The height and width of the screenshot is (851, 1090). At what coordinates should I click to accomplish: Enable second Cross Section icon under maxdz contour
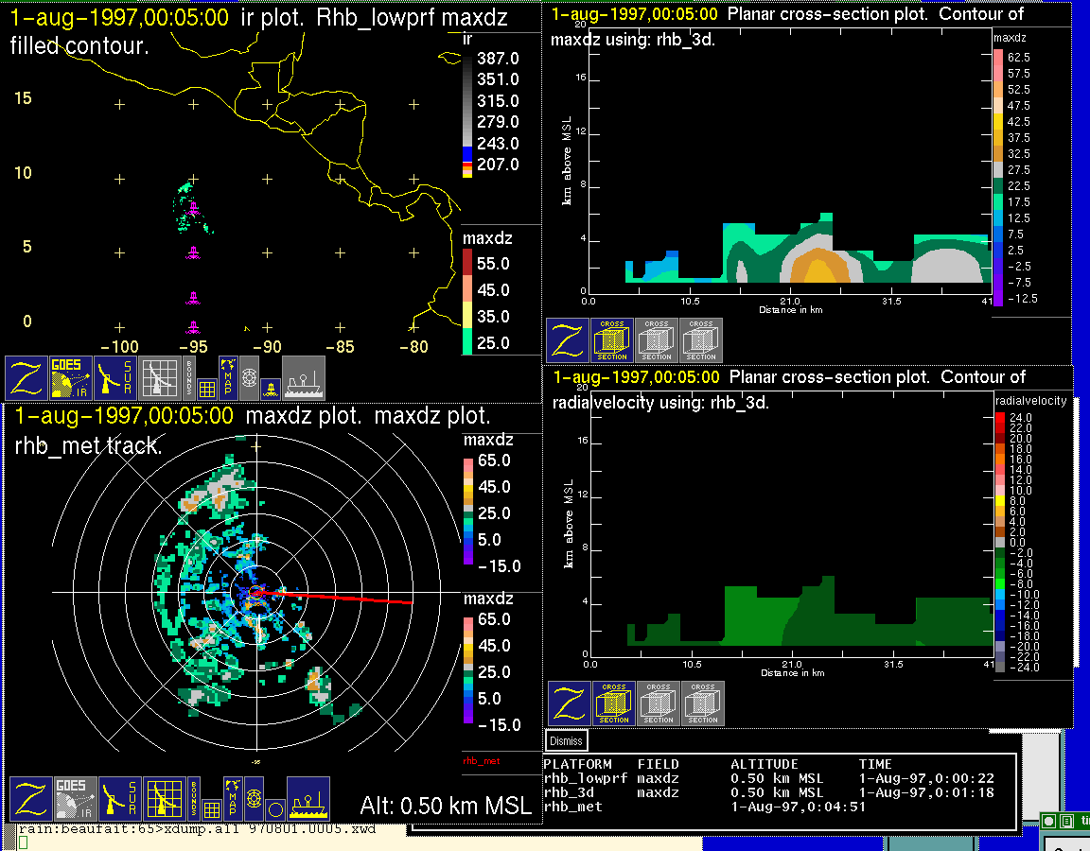657,340
